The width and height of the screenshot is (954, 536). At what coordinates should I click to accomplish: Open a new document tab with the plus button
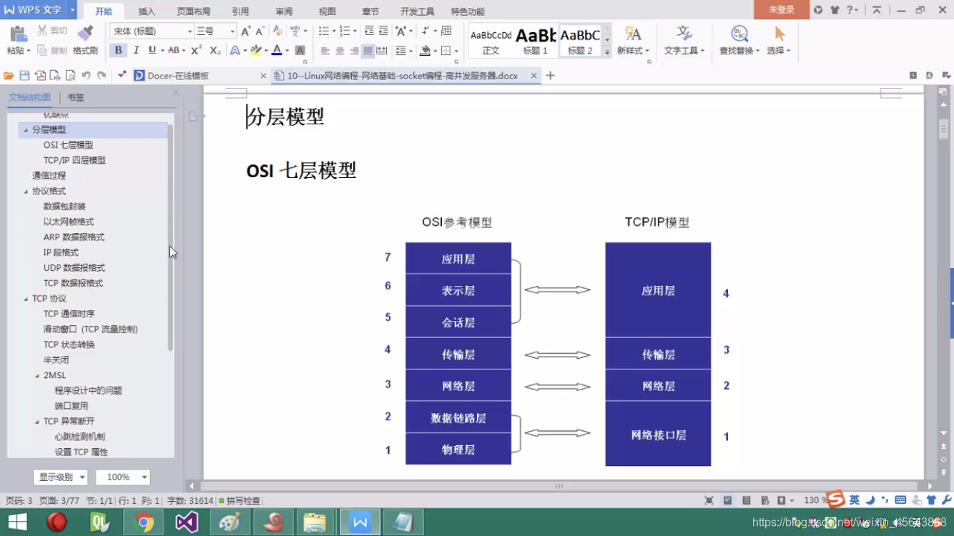click(x=550, y=75)
